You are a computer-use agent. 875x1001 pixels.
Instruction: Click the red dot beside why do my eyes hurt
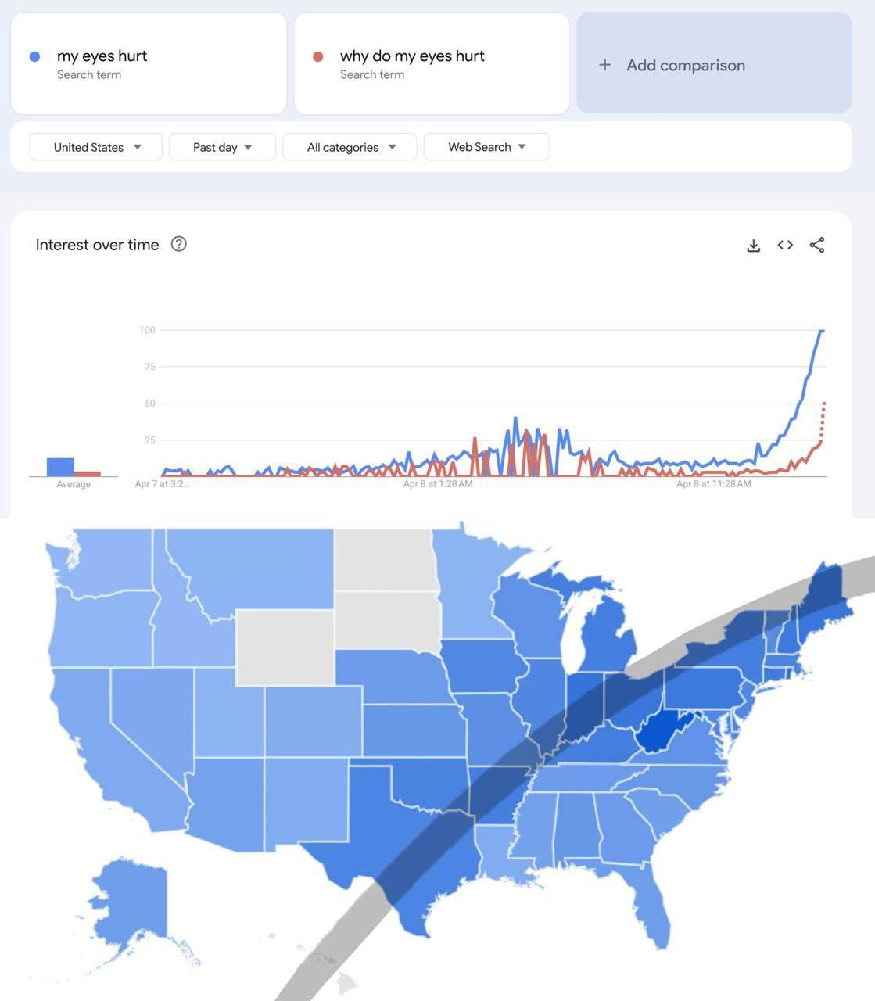(x=317, y=56)
